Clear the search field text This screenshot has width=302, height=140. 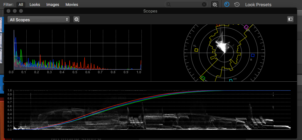click(204, 4)
